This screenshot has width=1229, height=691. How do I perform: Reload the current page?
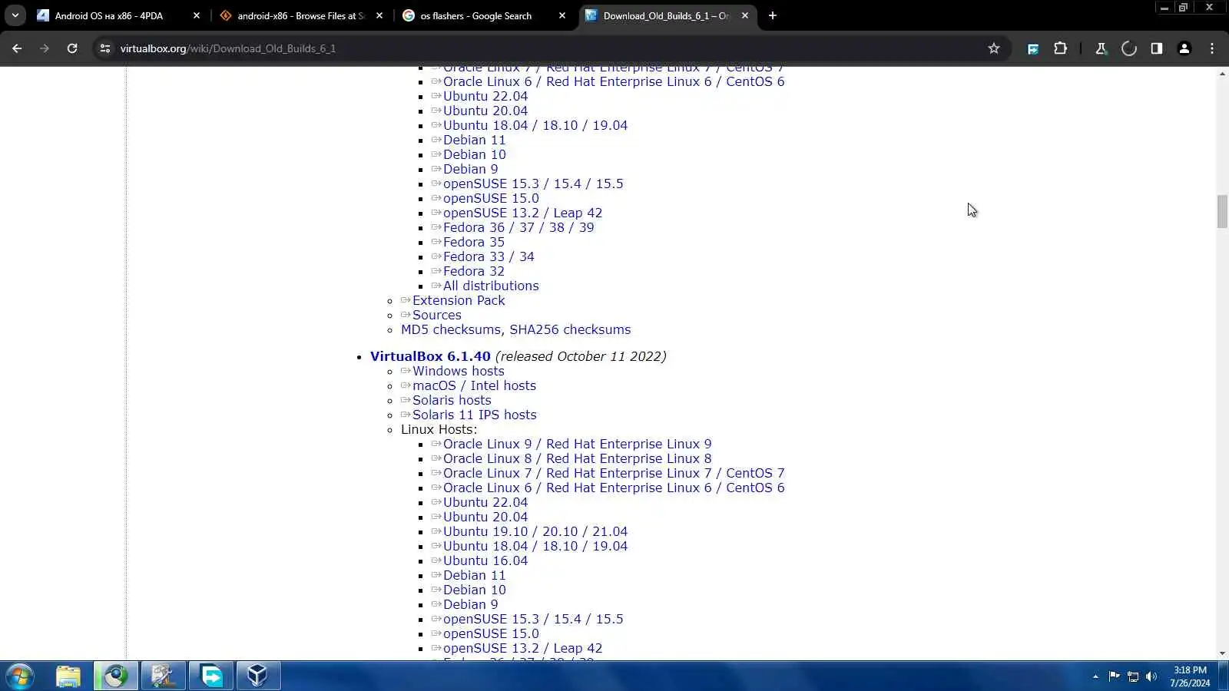click(x=72, y=48)
